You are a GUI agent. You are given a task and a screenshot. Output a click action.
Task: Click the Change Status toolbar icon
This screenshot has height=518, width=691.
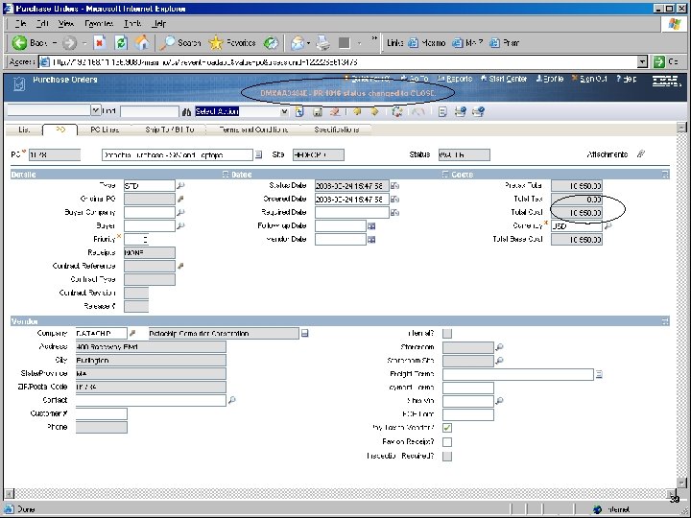(x=397, y=112)
